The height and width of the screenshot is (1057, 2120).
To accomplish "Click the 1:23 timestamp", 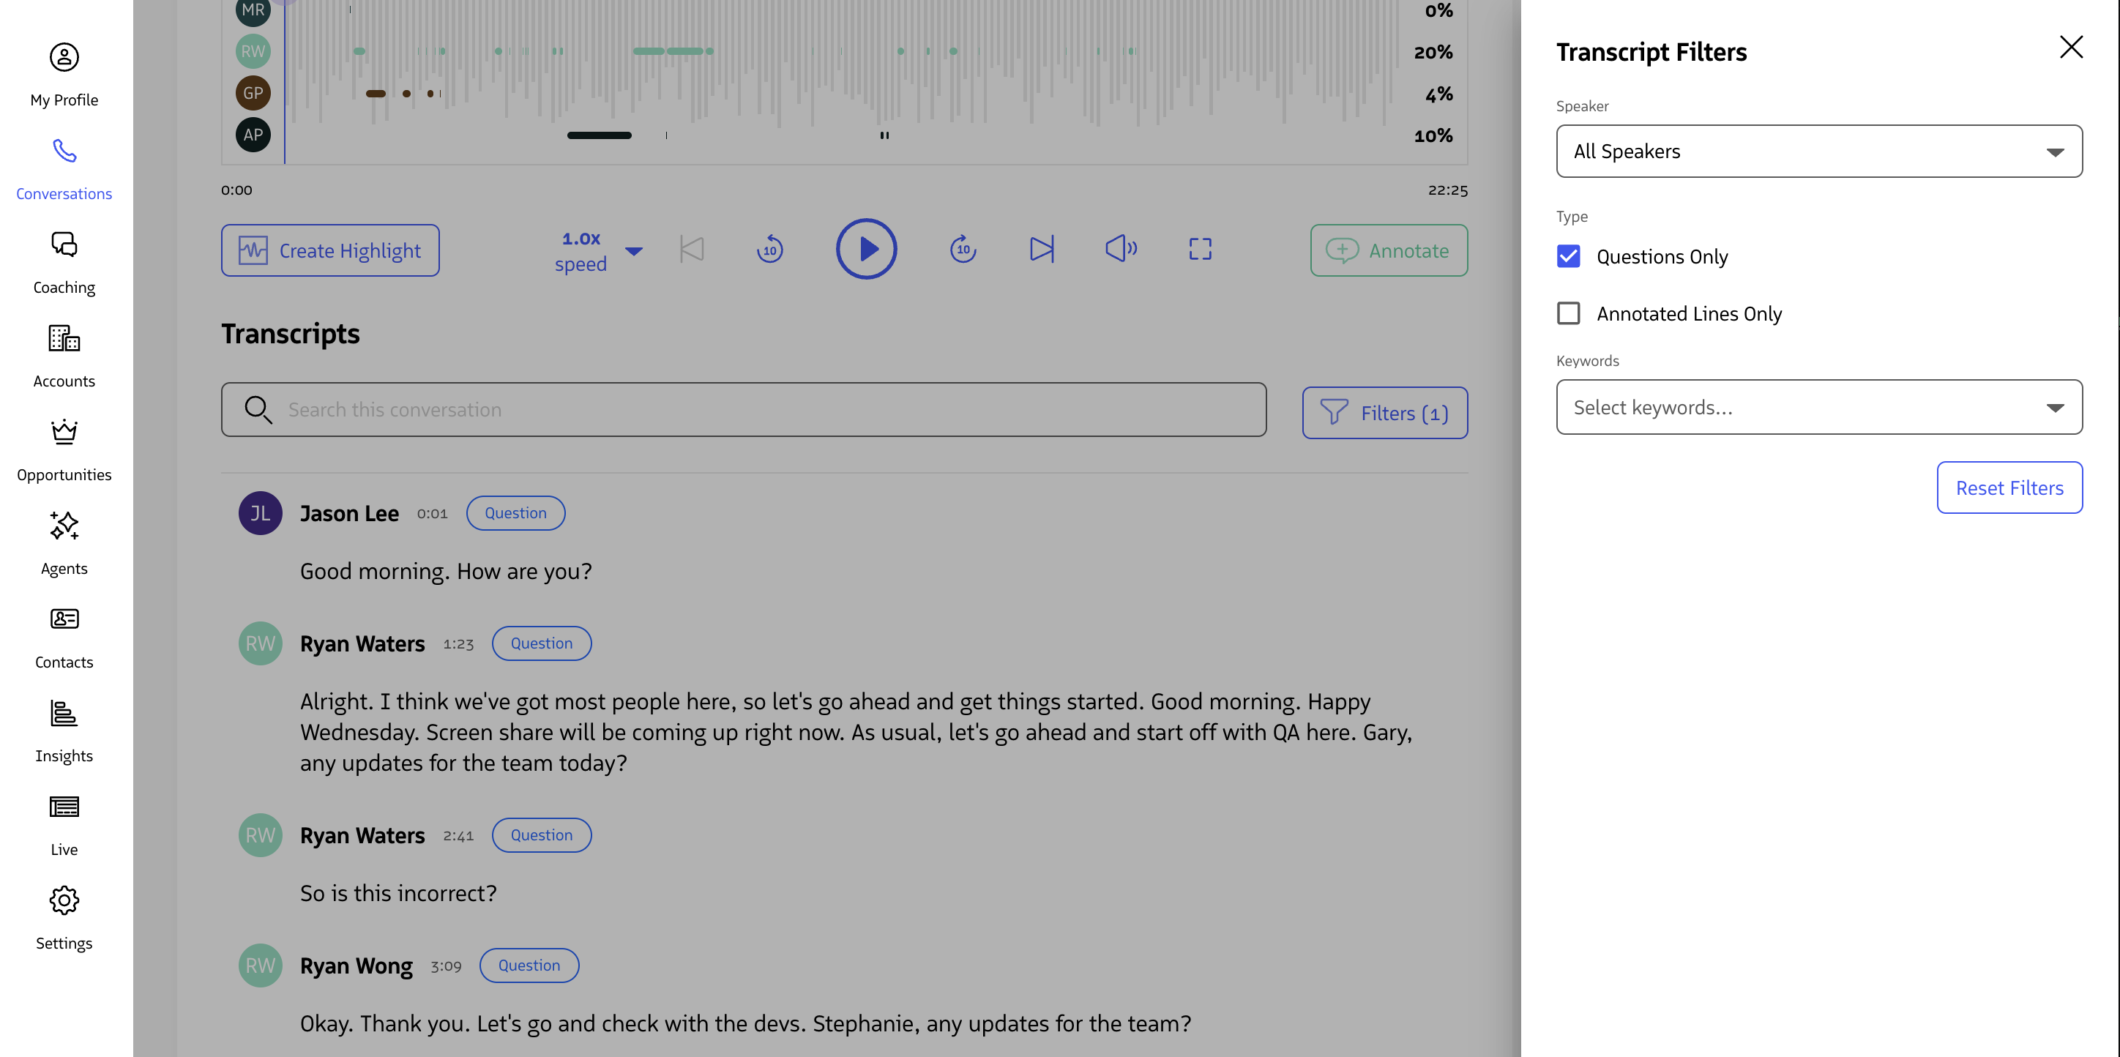I will pos(458,643).
